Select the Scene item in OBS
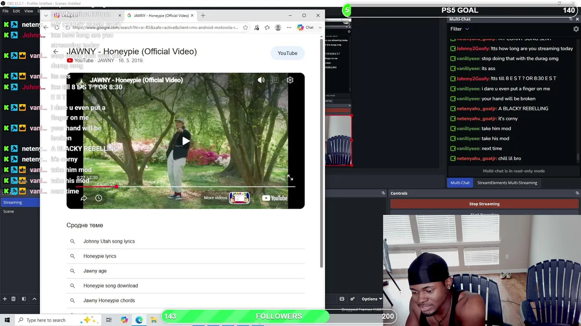The height and width of the screenshot is (326, 581). 20,211
